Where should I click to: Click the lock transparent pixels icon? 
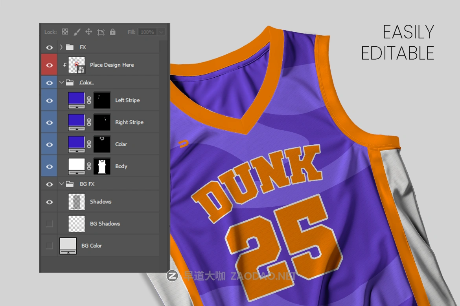pyautogui.click(x=65, y=32)
